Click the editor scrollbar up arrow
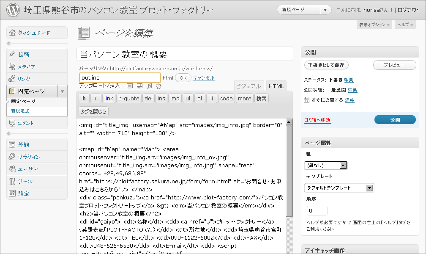 [289, 121]
